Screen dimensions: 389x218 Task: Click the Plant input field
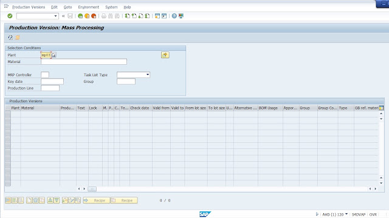click(46, 55)
